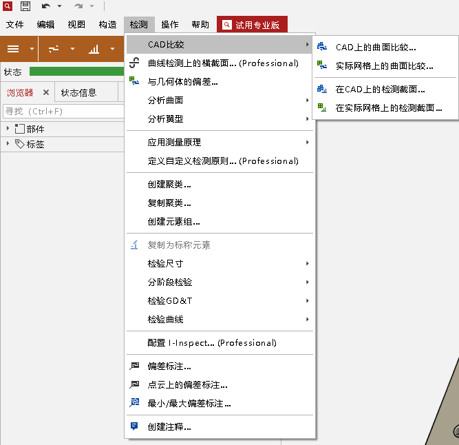
Task: Open the 操作 menu in menu bar
Action: point(170,25)
